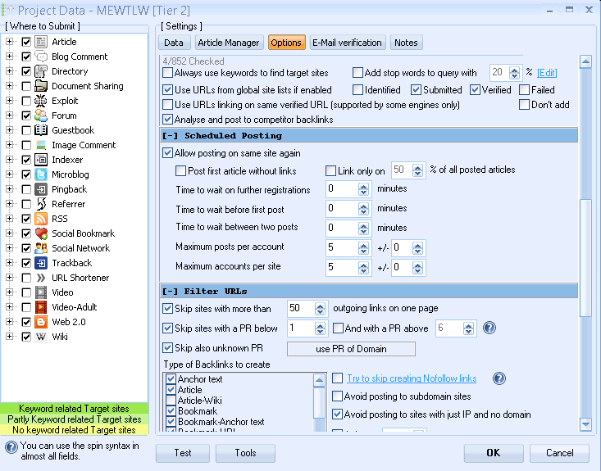601x471 pixels.
Task: Click the URL Shortener chevrons icon
Action: 41,278
